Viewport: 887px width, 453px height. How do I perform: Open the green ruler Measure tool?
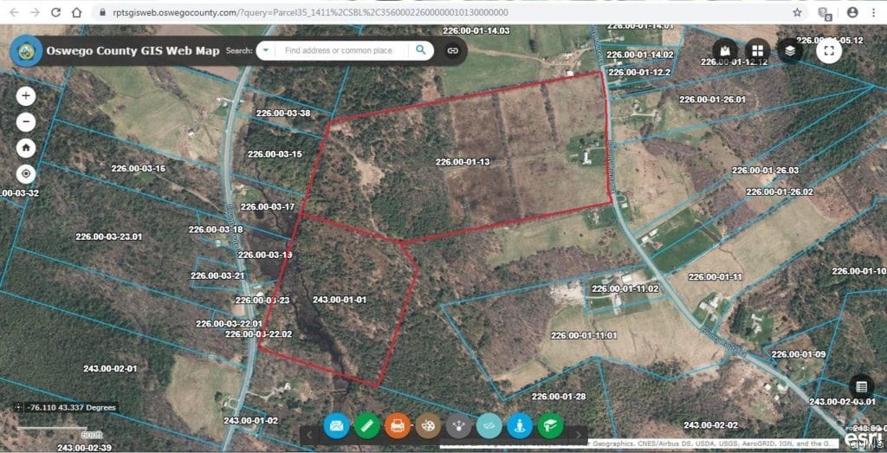click(367, 425)
